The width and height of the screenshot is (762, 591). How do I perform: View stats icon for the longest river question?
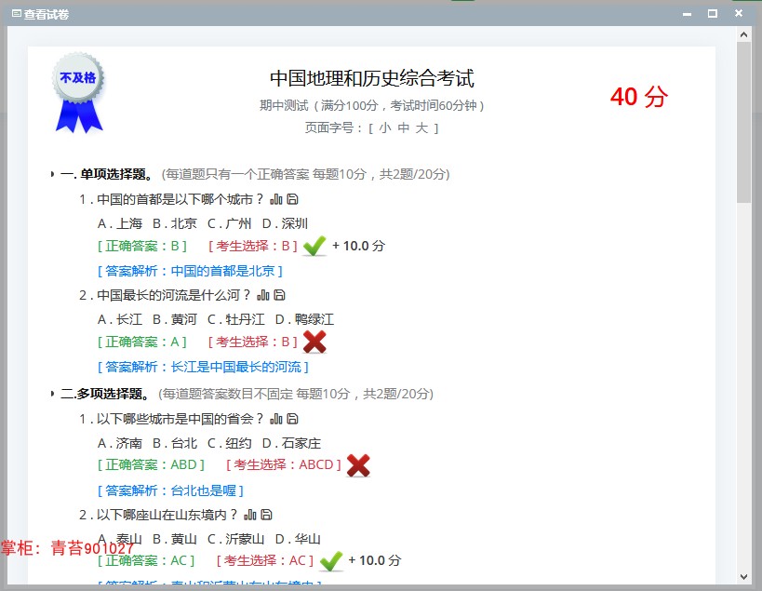point(263,295)
